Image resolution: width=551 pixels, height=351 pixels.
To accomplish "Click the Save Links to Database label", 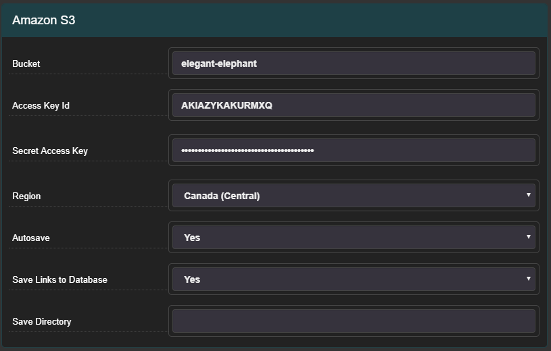I will [59, 279].
